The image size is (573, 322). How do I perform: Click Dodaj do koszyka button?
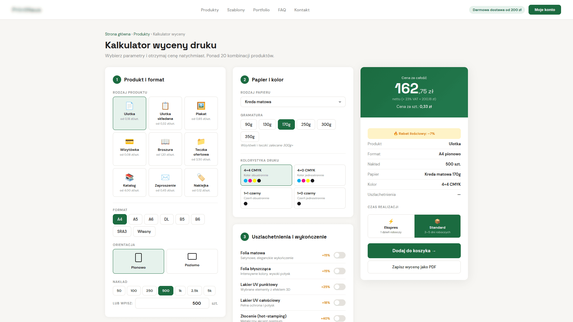[414, 251]
